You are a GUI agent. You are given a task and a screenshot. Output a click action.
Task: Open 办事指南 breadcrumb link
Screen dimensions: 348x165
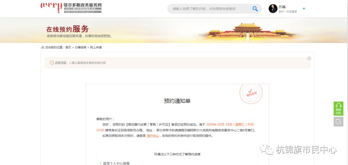pos(81,47)
